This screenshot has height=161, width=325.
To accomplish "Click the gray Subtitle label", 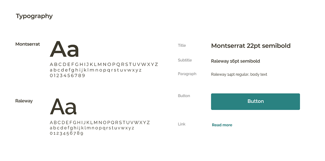I will (185, 60).
